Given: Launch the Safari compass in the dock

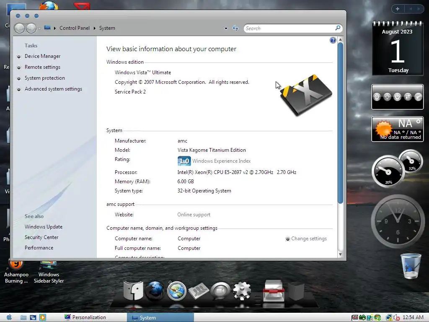Looking at the screenshot, I should tap(177, 291).
